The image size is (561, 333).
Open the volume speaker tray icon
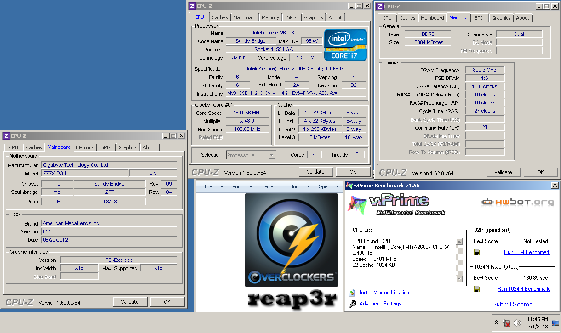[x=517, y=323]
